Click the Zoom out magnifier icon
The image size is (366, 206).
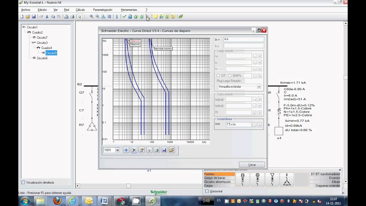tap(98, 17)
